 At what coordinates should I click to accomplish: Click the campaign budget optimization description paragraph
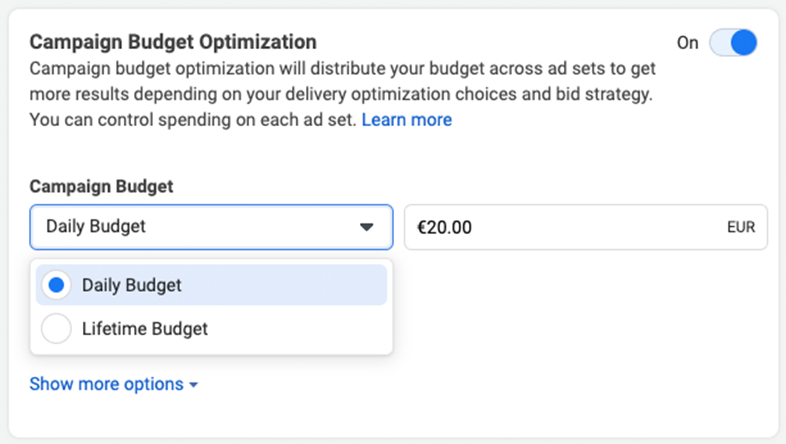point(342,94)
